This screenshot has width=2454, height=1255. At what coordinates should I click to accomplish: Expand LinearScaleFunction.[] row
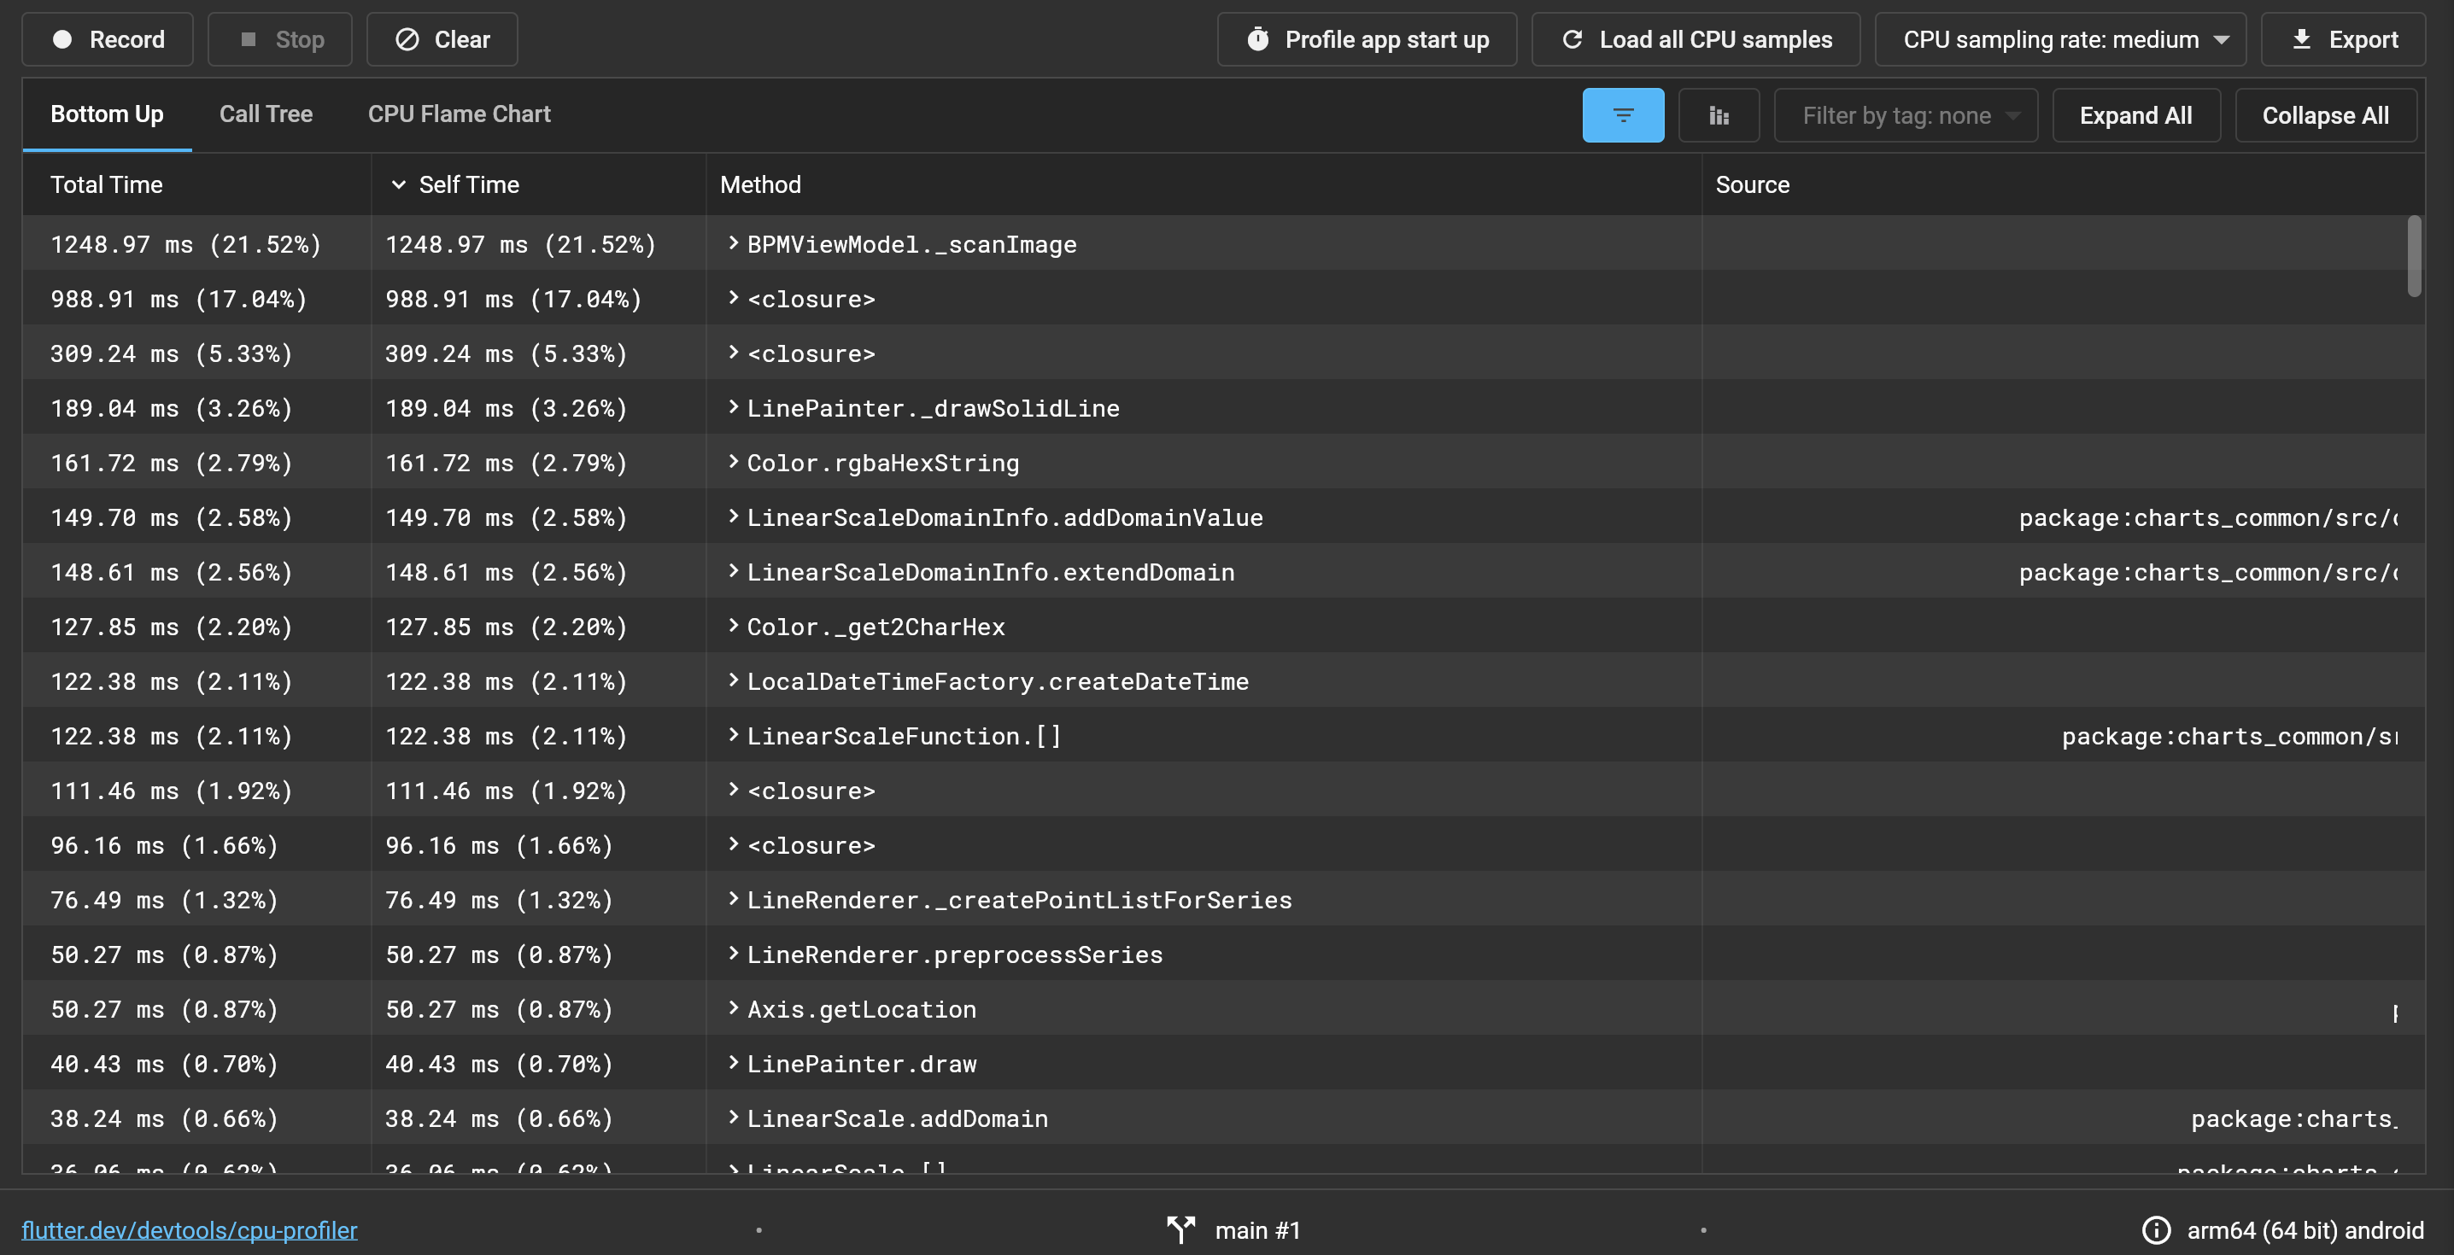(734, 735)
